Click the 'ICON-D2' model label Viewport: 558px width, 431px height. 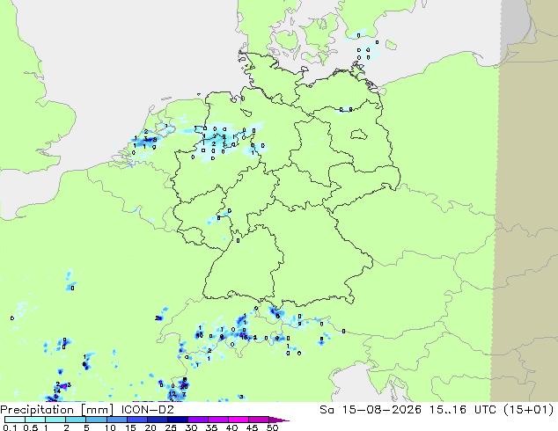coord(147,410)
